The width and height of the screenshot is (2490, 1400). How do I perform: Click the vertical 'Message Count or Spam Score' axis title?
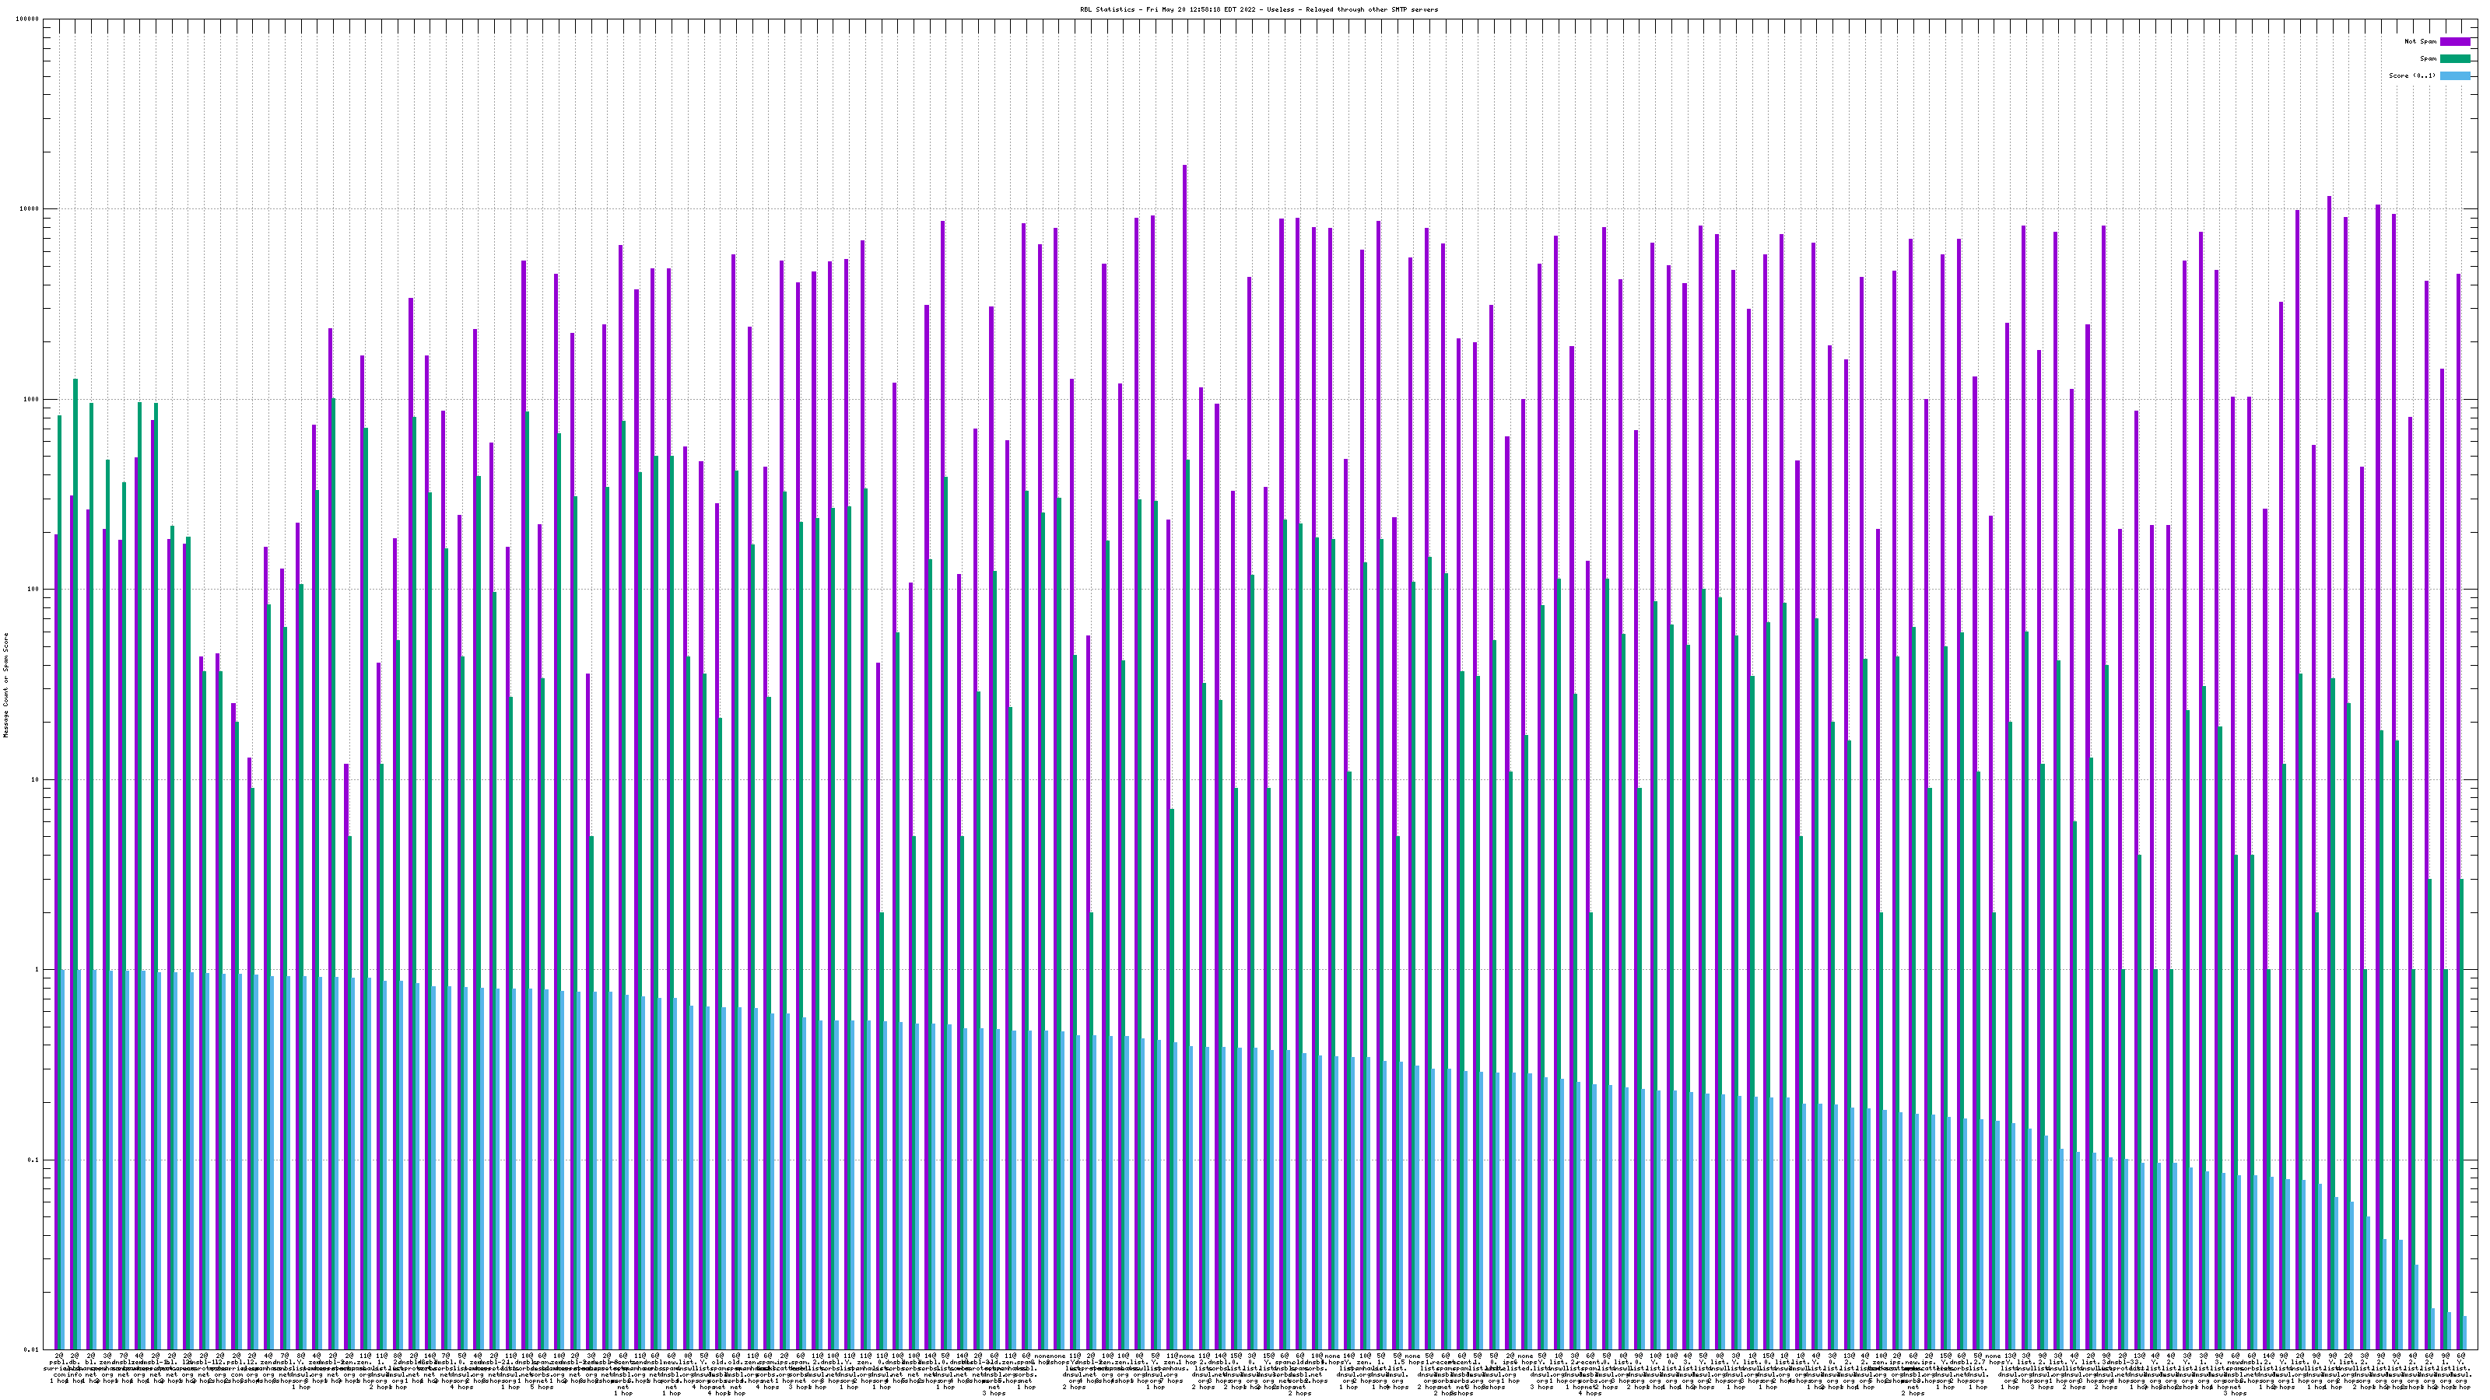coord(5,684)
